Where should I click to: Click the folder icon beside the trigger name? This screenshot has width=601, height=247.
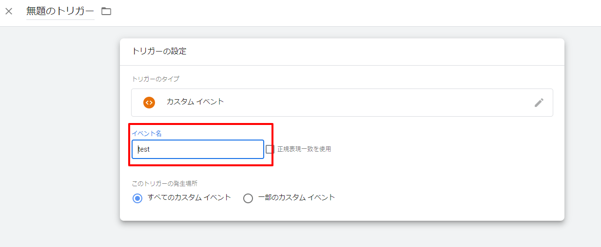click(x=106, y=11)
